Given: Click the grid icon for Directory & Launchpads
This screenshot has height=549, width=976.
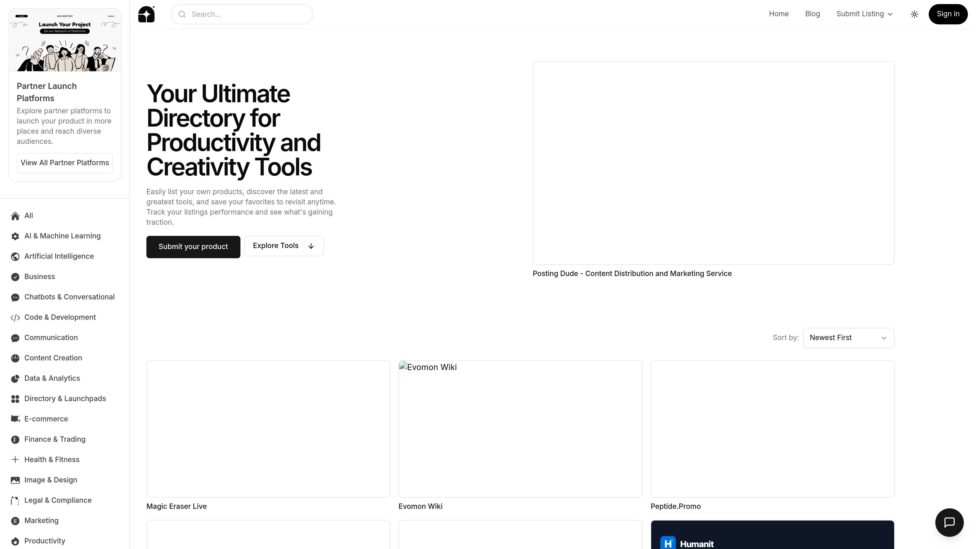Looking at the screenshot, I should (15, 399).
